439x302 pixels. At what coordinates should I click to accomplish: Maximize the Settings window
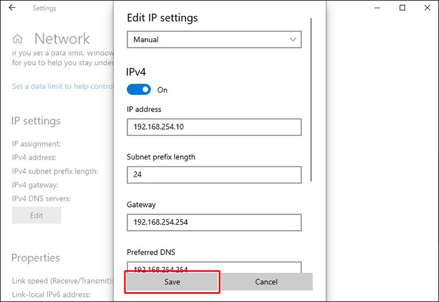pyautogui.click(x=402, y=8)
